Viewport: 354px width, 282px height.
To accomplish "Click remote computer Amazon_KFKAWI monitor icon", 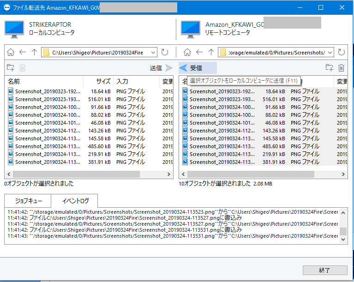I will [x=191, y=30].
